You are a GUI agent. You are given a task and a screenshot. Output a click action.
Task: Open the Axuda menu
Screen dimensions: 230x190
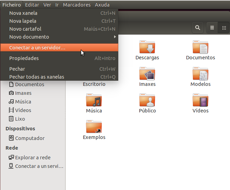tap(102, 5)
